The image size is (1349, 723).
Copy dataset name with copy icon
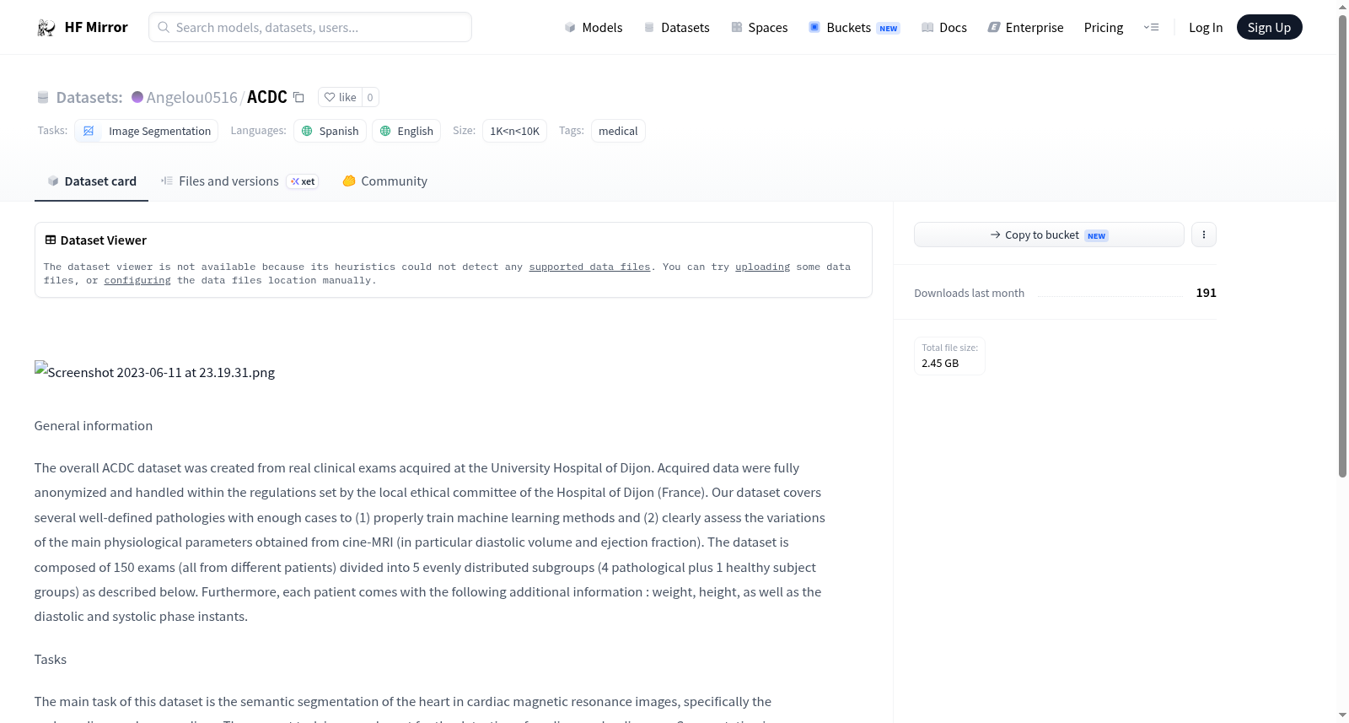pos(298,97)
